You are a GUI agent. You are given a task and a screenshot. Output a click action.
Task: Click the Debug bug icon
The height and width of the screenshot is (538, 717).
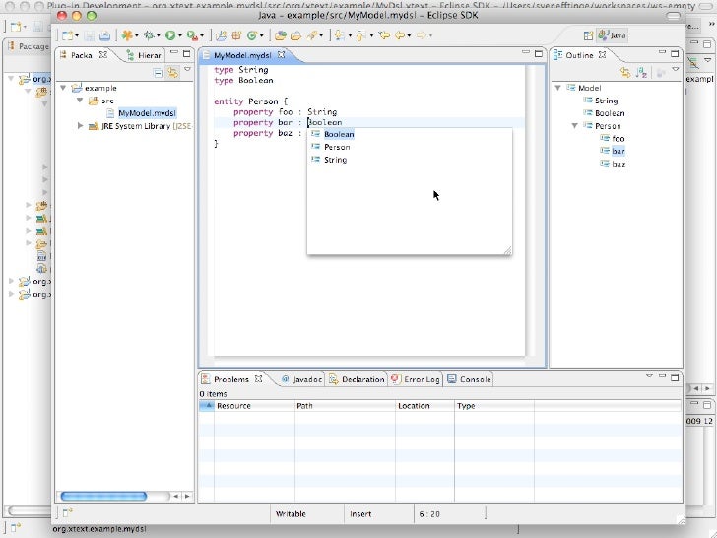pos(149,35)
